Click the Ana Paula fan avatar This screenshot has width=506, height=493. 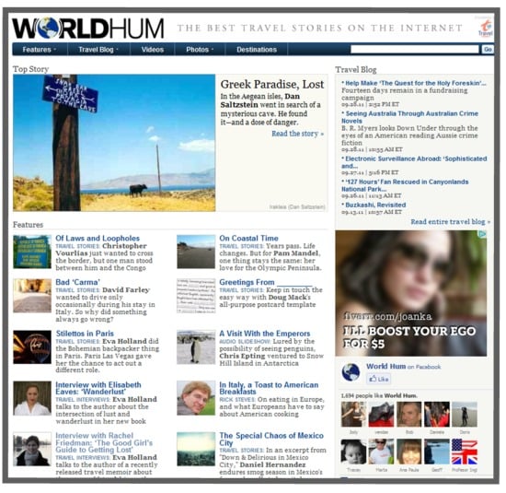(408, 452)
